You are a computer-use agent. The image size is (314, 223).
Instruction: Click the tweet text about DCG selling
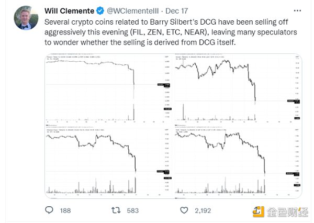pos(171,32)
